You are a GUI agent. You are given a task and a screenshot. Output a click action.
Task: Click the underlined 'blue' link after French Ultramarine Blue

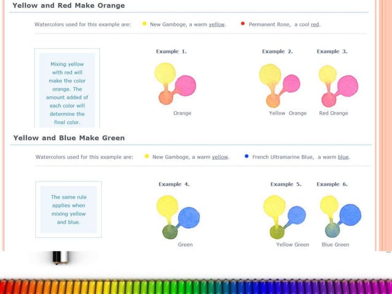(343, 157)
